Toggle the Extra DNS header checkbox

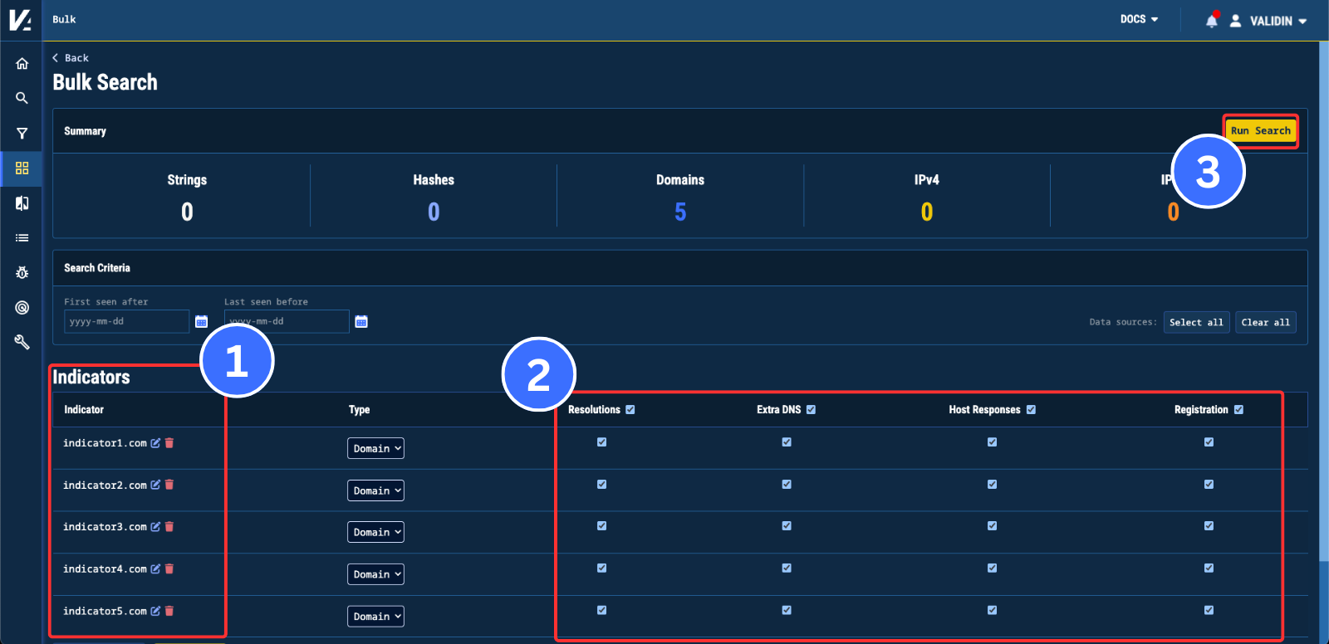pyautogui.click(x=811, y=409)
